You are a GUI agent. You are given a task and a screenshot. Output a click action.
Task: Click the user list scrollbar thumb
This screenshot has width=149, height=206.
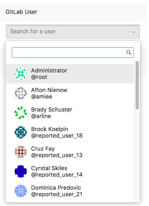pyautogui.click(x=137, y=85)
